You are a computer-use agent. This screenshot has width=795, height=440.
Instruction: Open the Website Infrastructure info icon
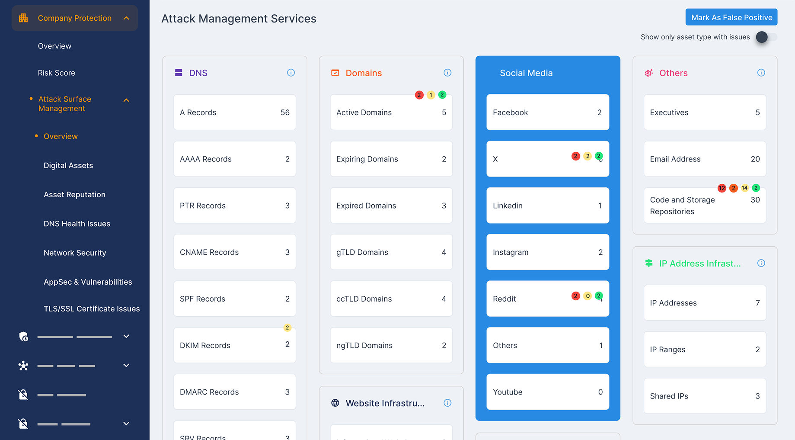447,403
